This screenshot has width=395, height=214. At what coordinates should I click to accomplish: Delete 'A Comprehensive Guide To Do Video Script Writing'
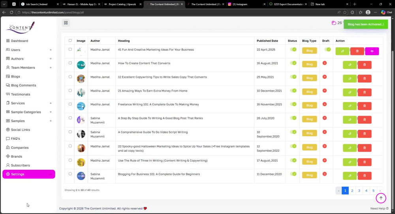point(365,134)
